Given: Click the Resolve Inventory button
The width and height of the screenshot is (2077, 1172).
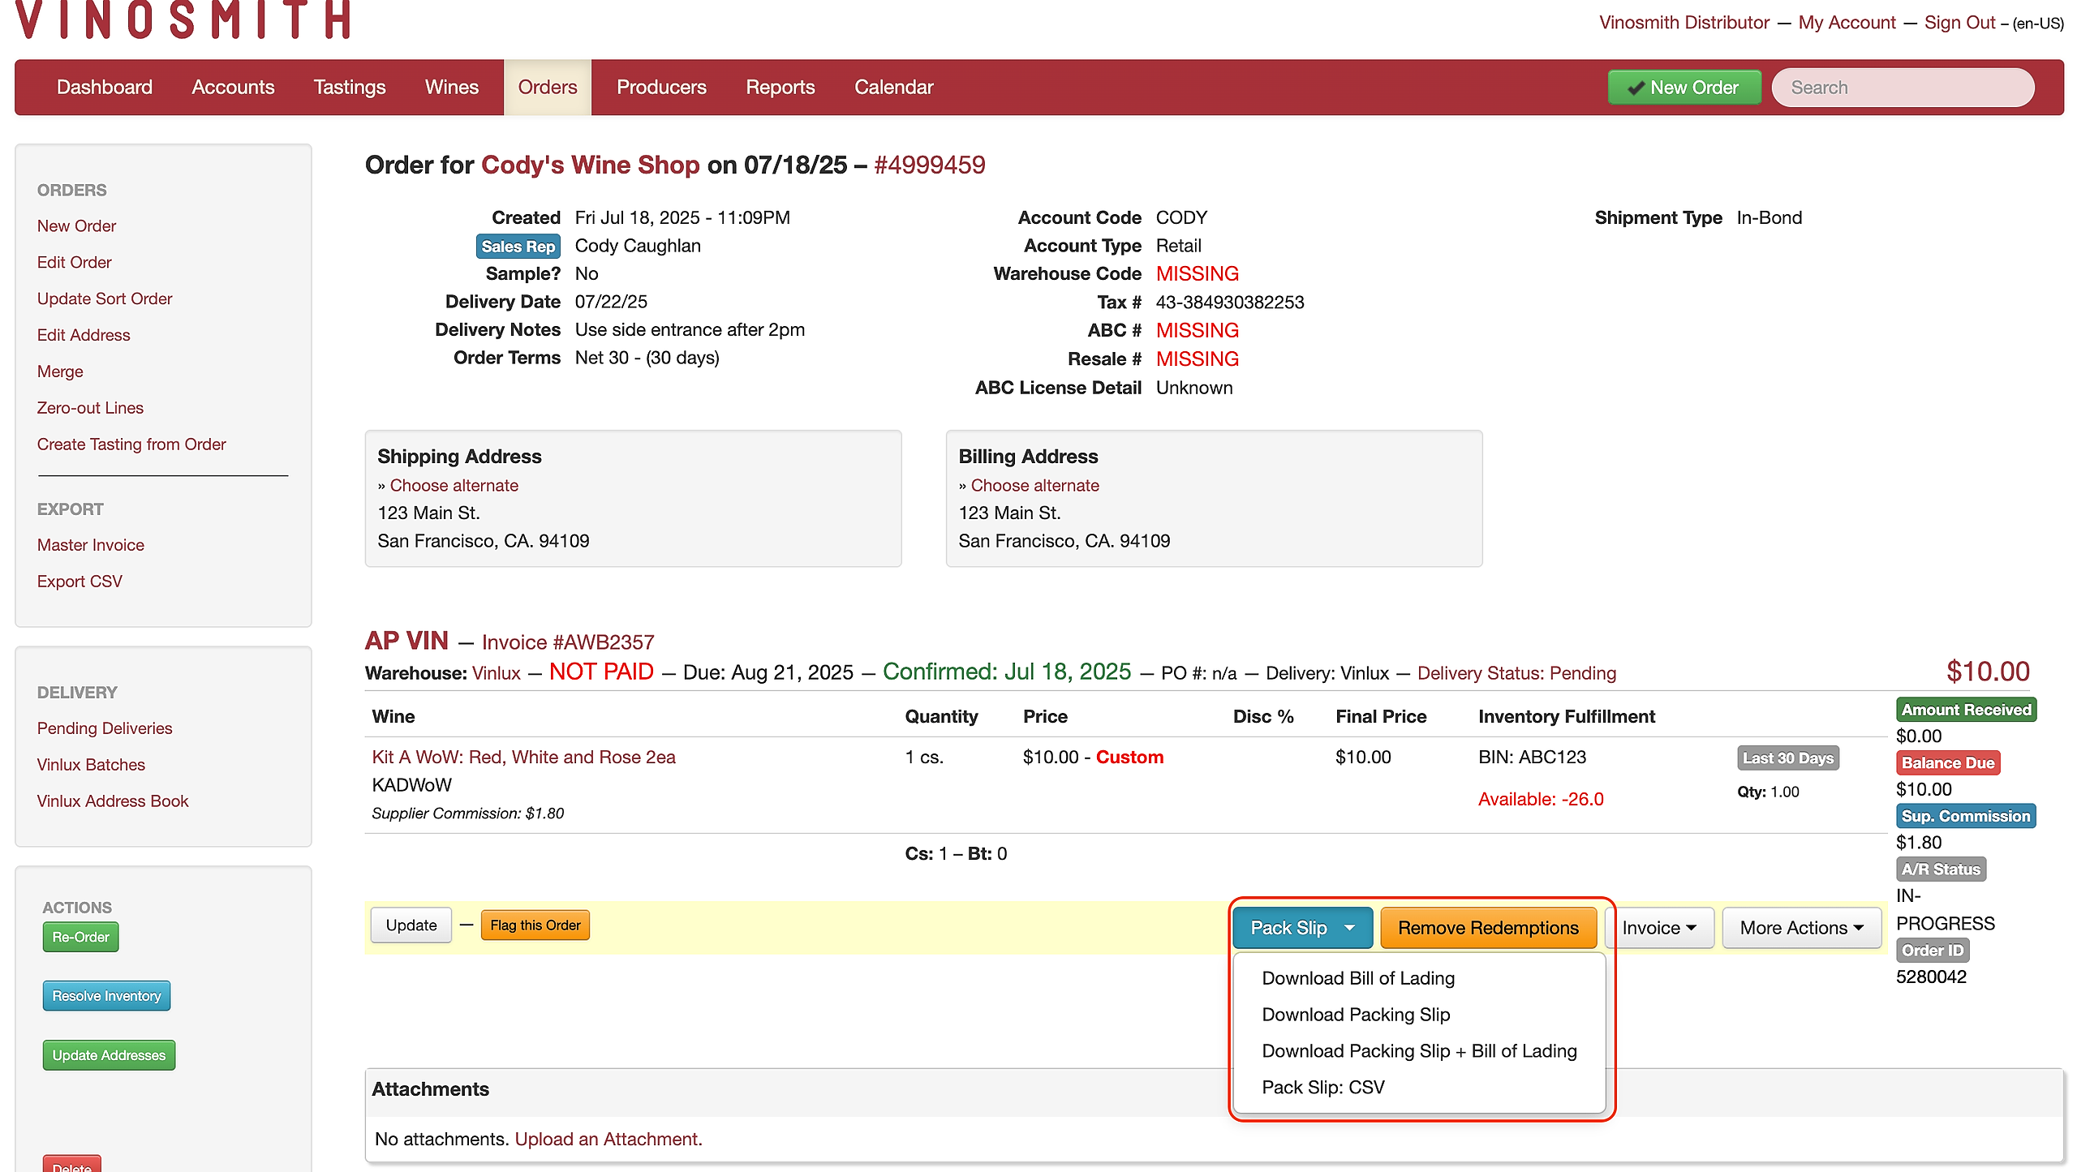Looking at the screenshot, I should point(106,996).
